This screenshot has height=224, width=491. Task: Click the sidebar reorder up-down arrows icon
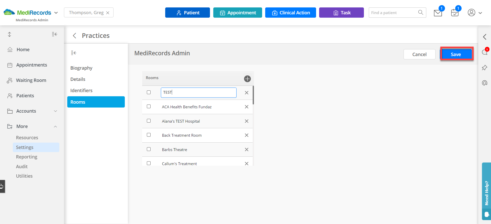click(x=9, y=34)
